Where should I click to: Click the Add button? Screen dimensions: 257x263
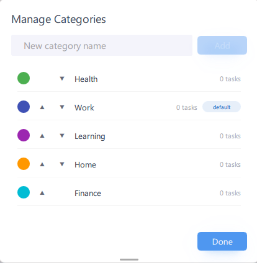222,45
